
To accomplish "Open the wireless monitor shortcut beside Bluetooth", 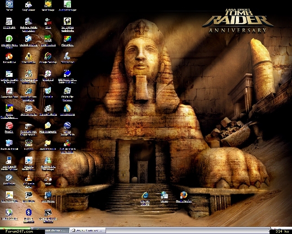I will coord(48,216).
